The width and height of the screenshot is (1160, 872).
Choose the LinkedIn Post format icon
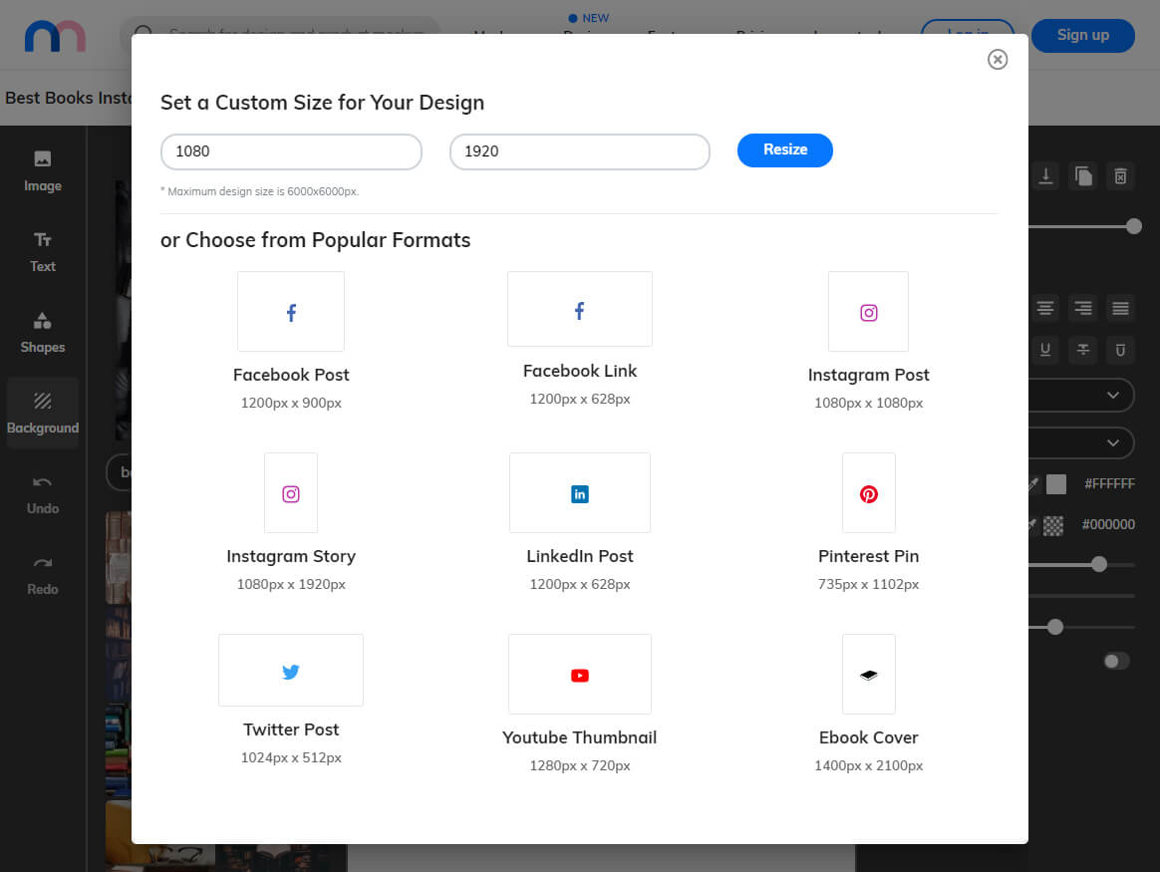(580, 492)
